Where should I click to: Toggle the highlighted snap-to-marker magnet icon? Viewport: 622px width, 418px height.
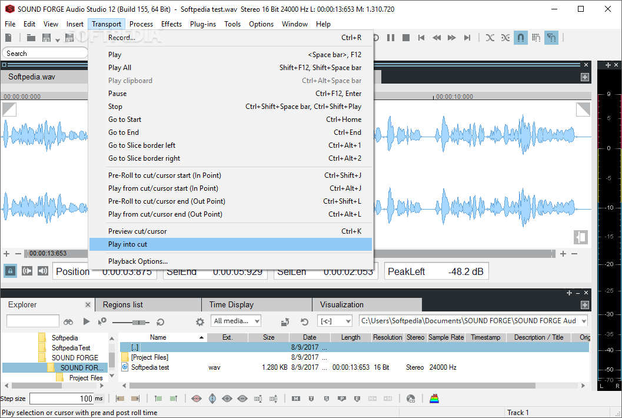[551, 38]
